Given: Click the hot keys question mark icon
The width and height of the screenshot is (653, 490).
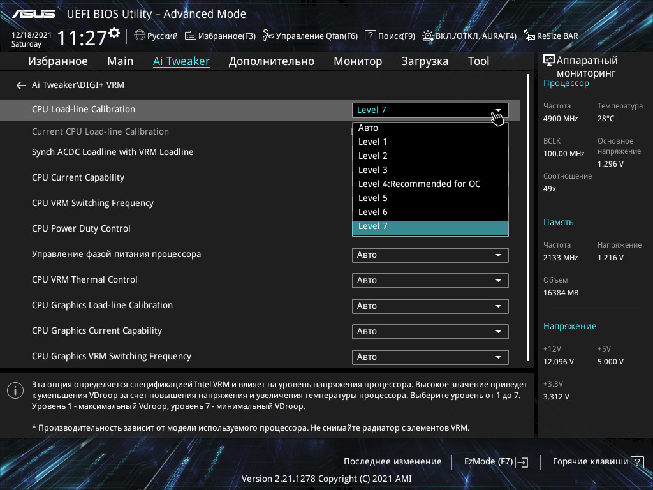Looking at the screenshot, I should 637,462.
